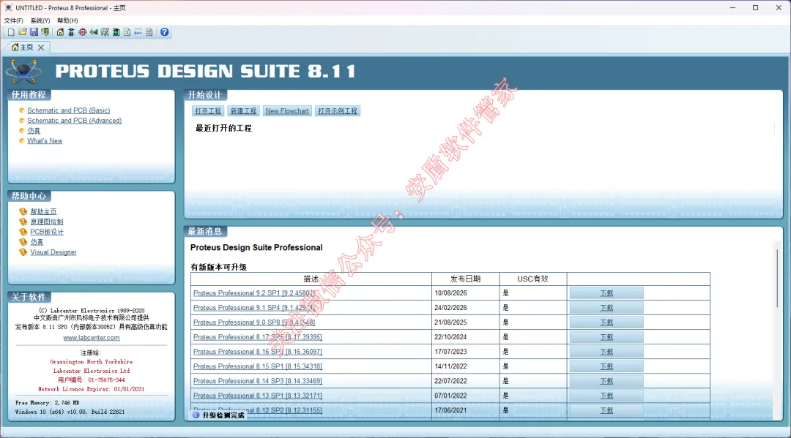This screenshot has height=438, width=791.
Task: Open Schematic and PCB (Basic) tutorial
Action: 69,110
